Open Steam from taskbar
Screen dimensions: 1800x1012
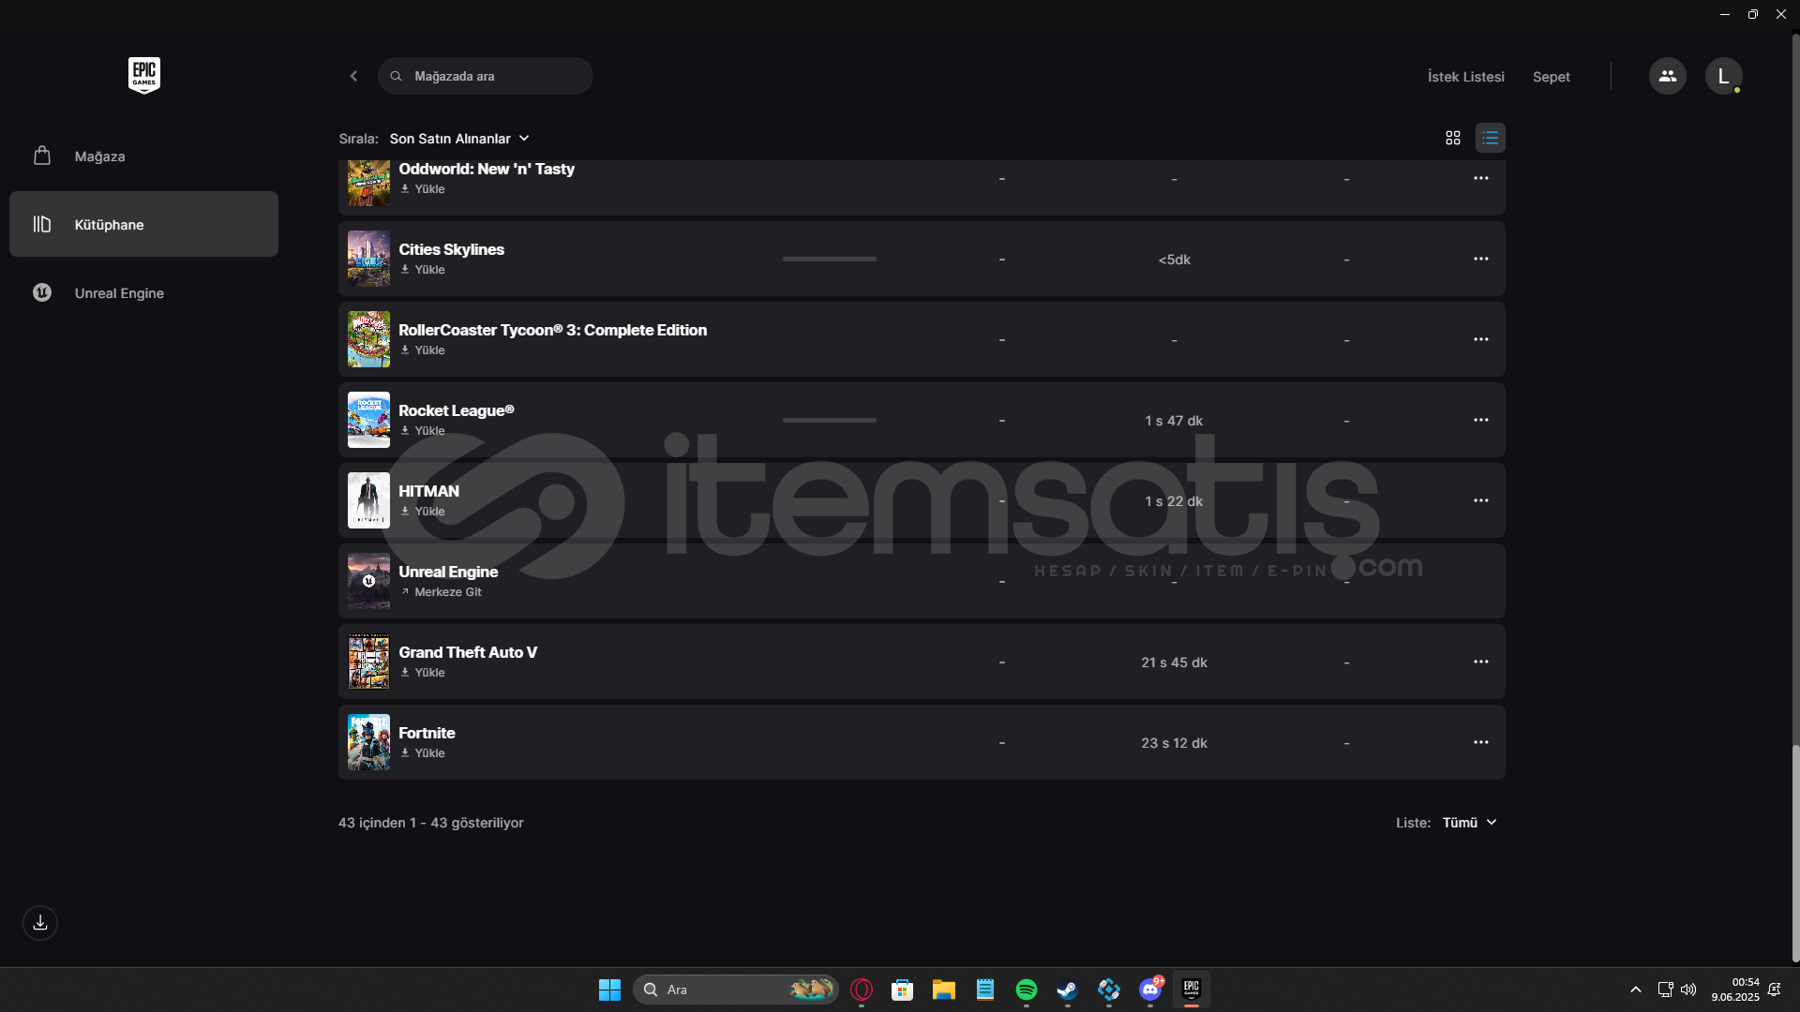coord(1068,990)
